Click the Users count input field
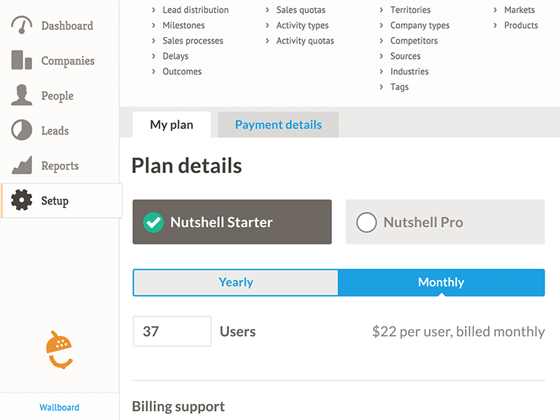This screenshot has width=560, height=420. pyautogui.click(x=171, y=331)
